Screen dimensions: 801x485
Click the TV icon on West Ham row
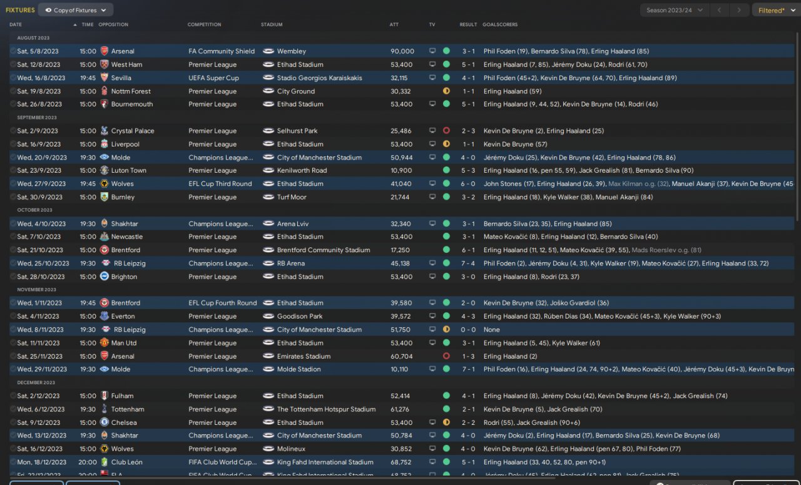click(432, 64)
